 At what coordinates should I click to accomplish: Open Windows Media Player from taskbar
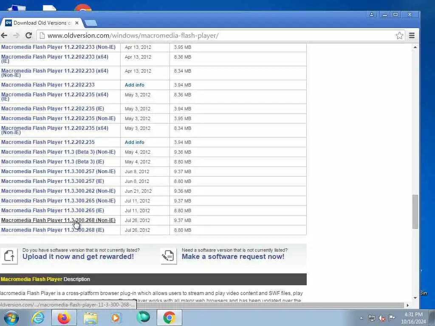coord(116,318)
